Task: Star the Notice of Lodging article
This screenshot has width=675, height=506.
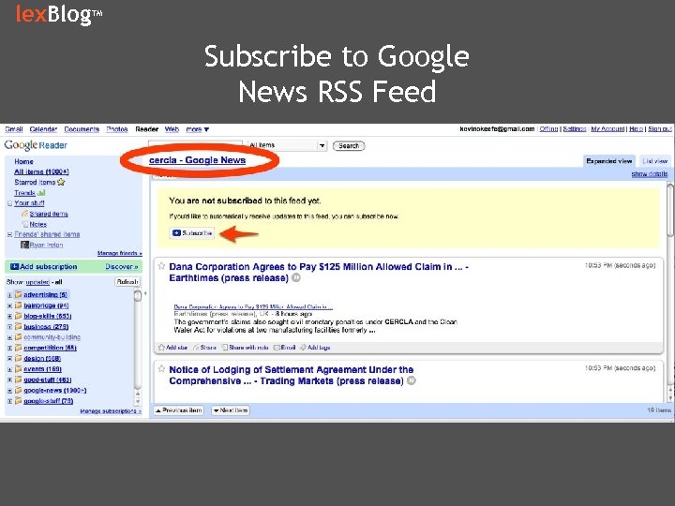Action: pyautogui.click(x=161, y=369)
